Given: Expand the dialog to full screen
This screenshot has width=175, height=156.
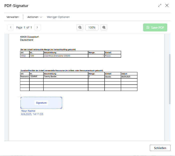Looking at the screenshot, I should (160, 5).
